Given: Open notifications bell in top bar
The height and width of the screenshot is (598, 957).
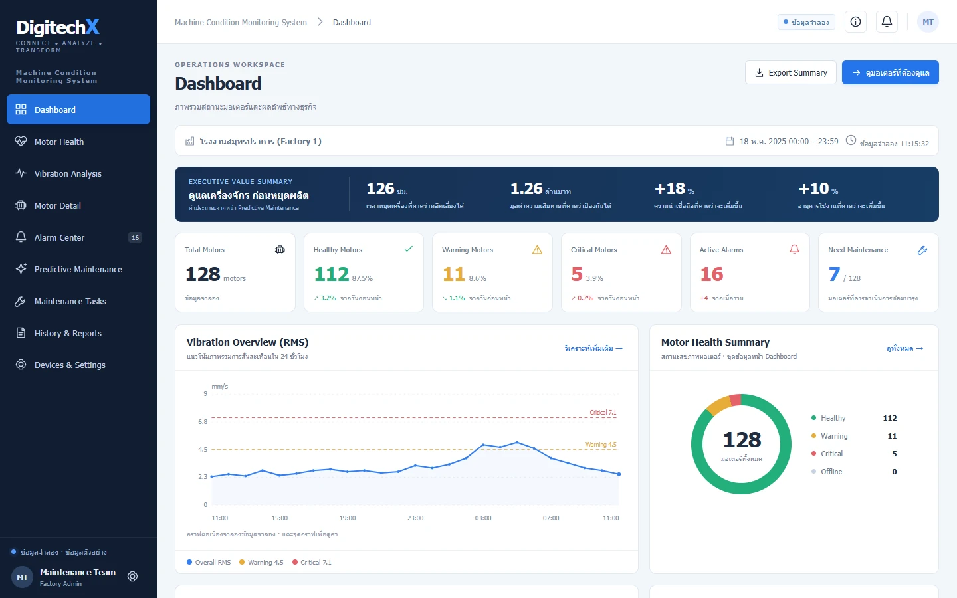Looking at the screenshot, I should click(x=887, y=22).
